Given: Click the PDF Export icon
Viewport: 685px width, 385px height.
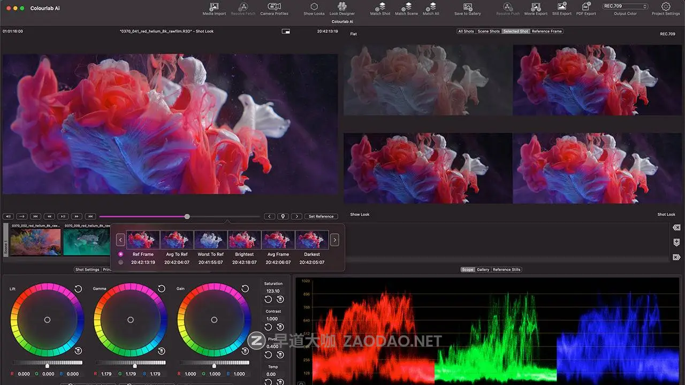Looking at the screenshot, I should pos(586,7).
